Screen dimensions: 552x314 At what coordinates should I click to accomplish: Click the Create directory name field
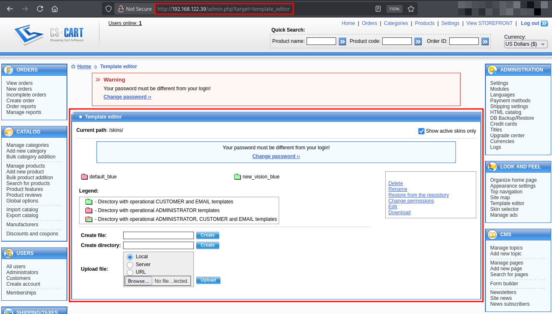click(x=158, y=245)
